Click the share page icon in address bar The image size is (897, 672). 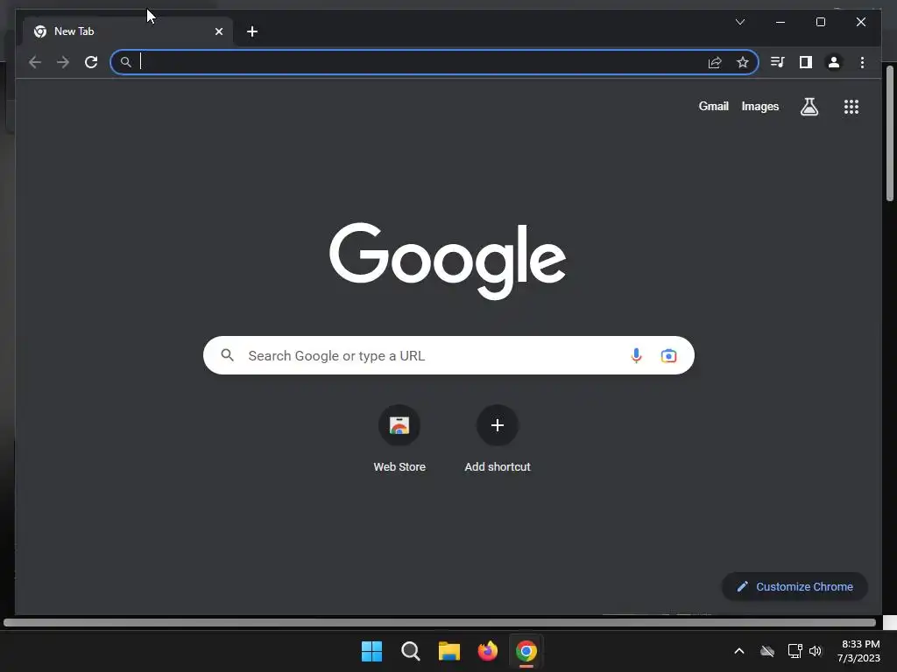pos(715,62)
